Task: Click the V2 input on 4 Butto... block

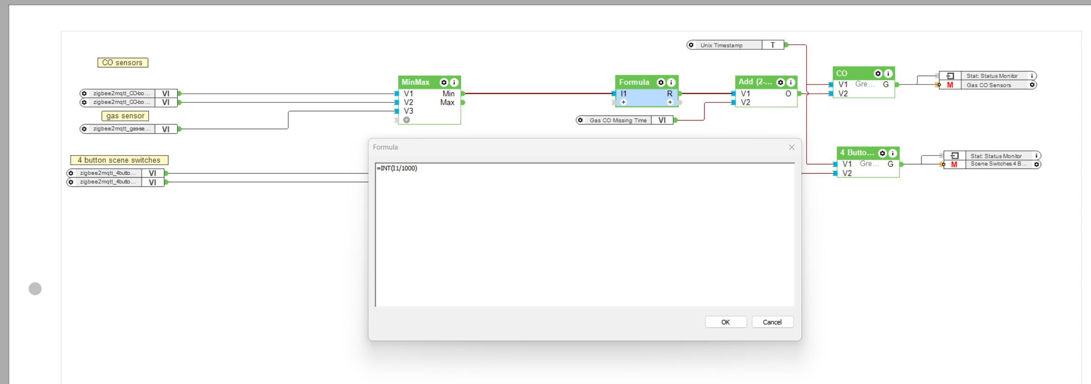Action: [x=847, y=174]
